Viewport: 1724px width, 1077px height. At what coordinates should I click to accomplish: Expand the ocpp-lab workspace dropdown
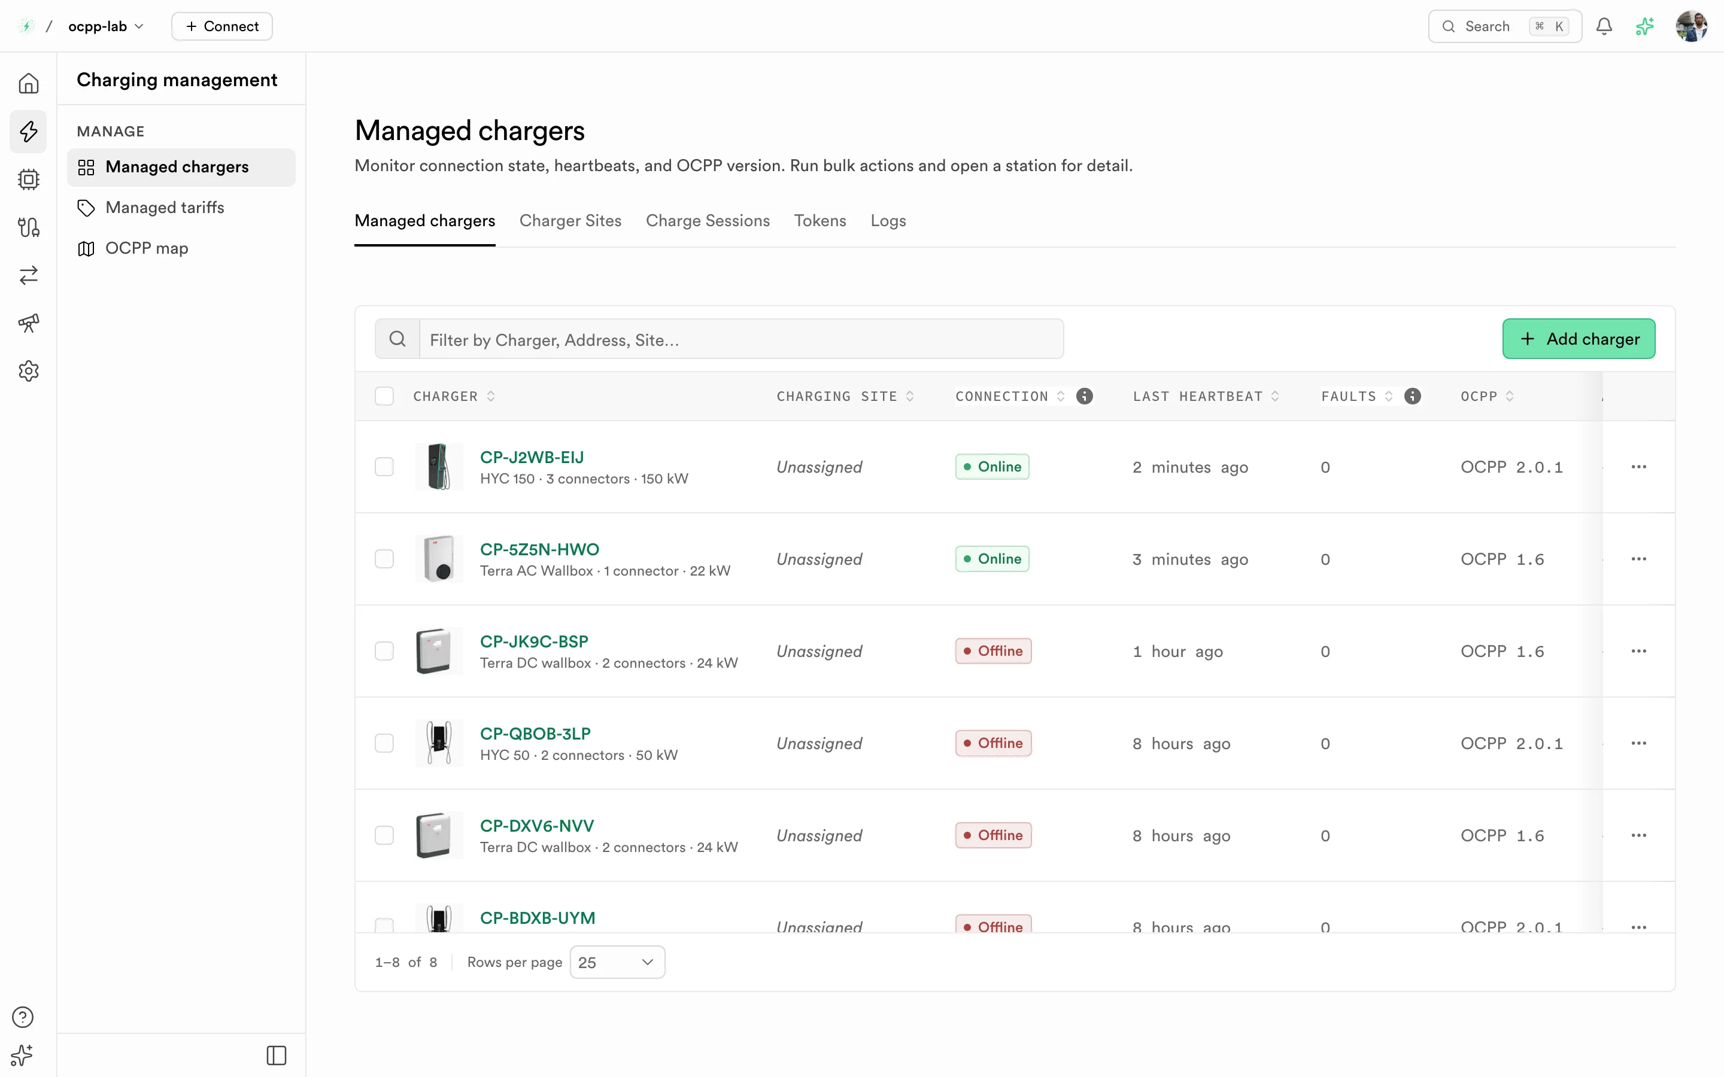click(x=106, y=26)
